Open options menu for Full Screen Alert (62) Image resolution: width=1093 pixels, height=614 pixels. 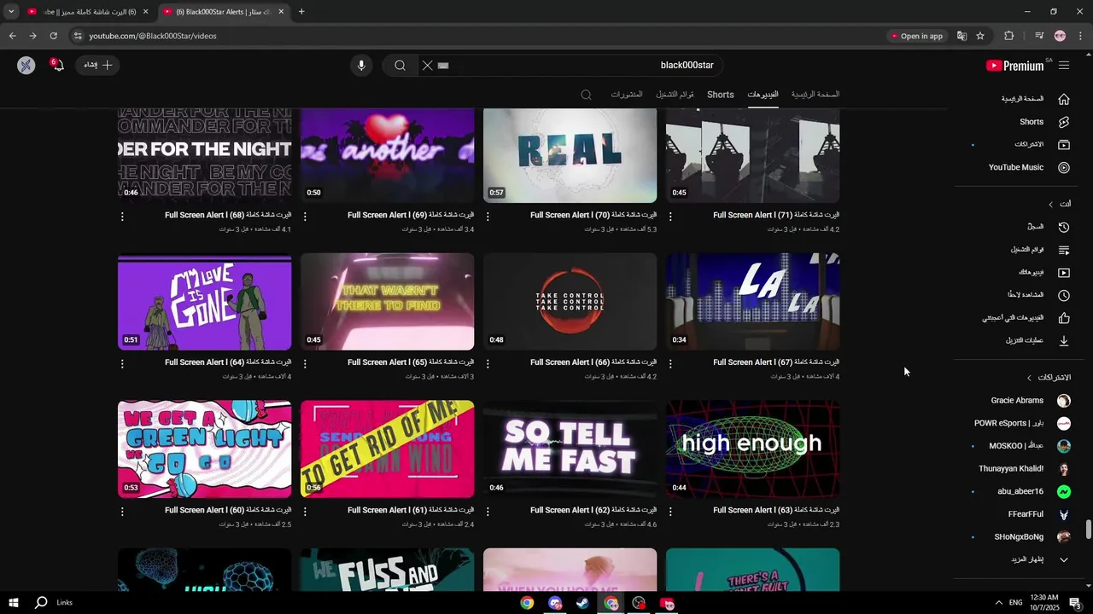tap(488, 512)
